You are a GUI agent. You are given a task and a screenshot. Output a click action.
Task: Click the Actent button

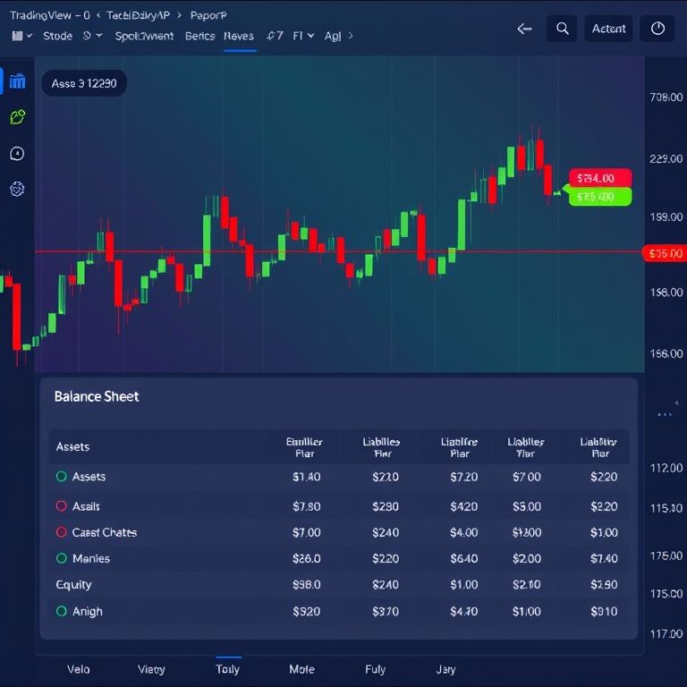(x=608, y=29)
